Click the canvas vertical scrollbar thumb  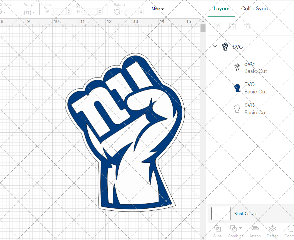[203, 28]
